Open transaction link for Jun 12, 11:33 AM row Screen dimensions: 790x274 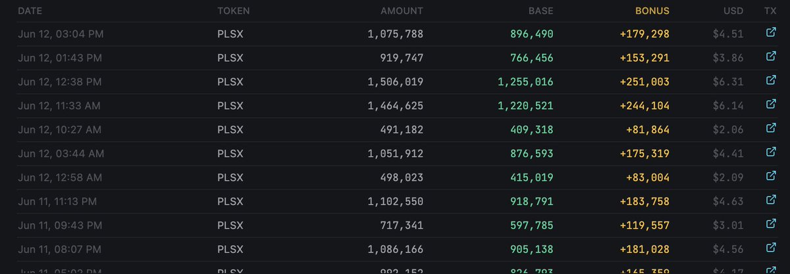coord(771,104)
